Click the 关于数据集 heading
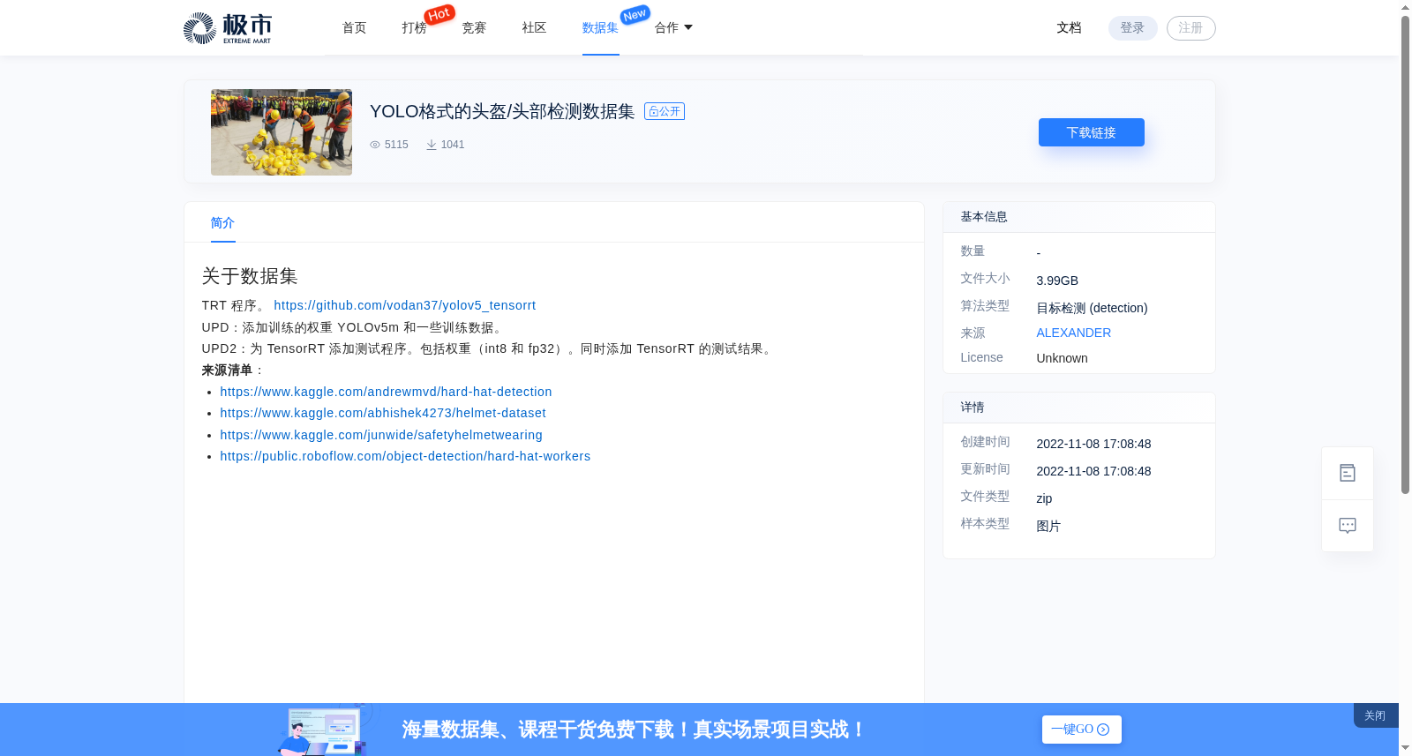Viewport: 1412px width, 756px height. pyautogui.click(x=250, y=276)
